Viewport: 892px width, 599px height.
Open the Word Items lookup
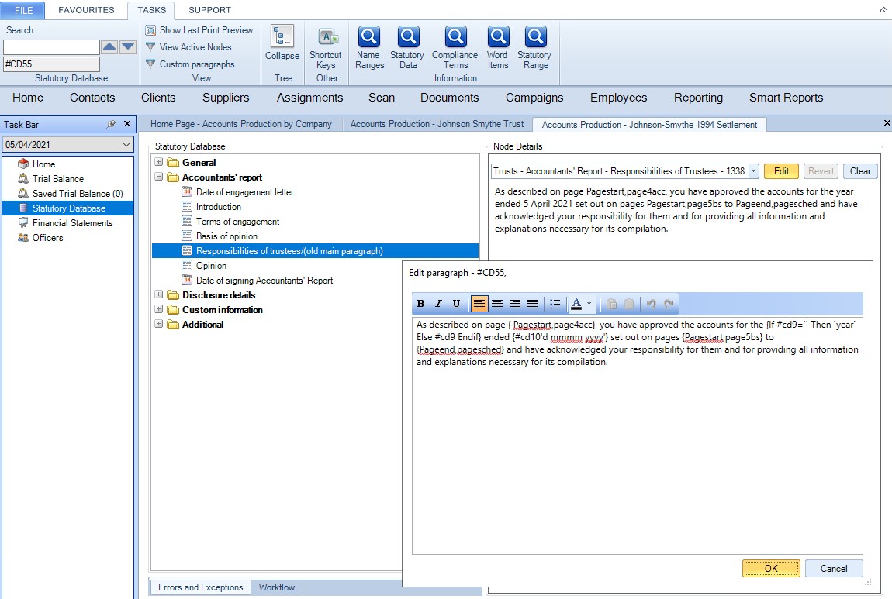tap(498, 48)
